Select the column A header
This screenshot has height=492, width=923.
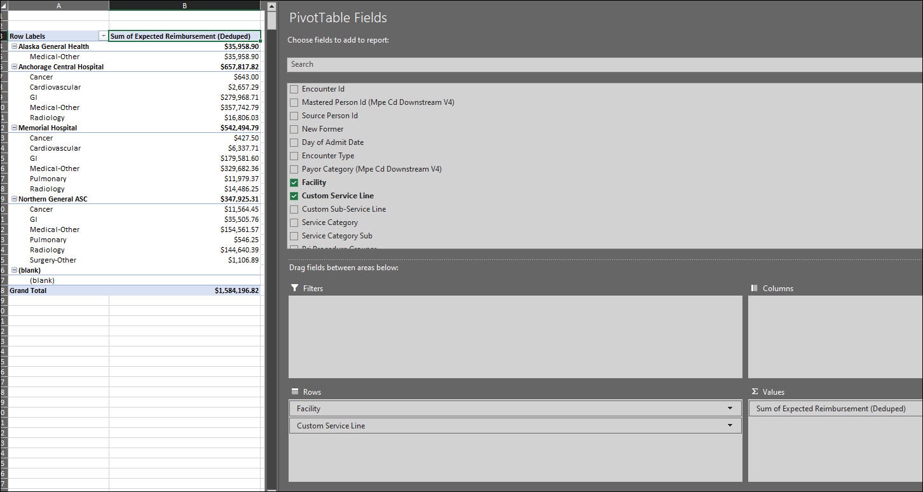[x=58, y=5]
